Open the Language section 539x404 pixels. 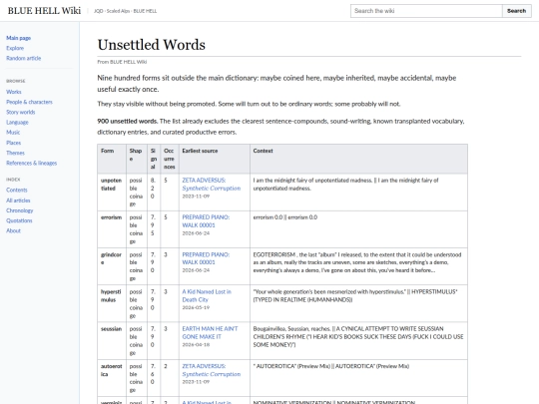pos(17,123)
